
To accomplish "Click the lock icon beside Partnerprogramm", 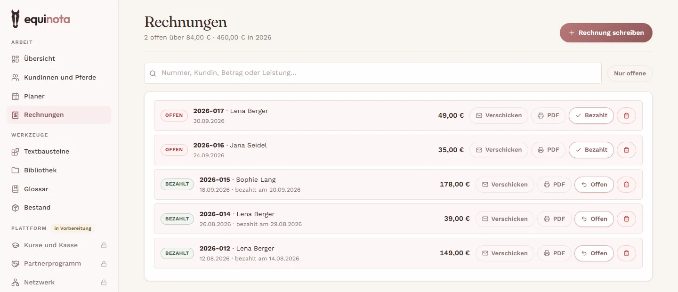I will pyautogui.click(x=104, y=264).
